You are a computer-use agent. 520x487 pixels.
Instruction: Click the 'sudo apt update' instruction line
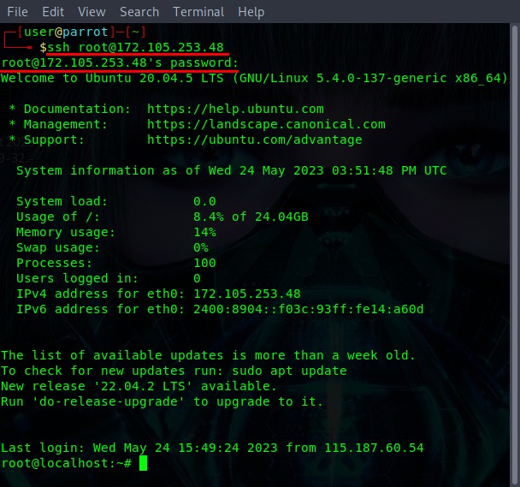point(174,371)
